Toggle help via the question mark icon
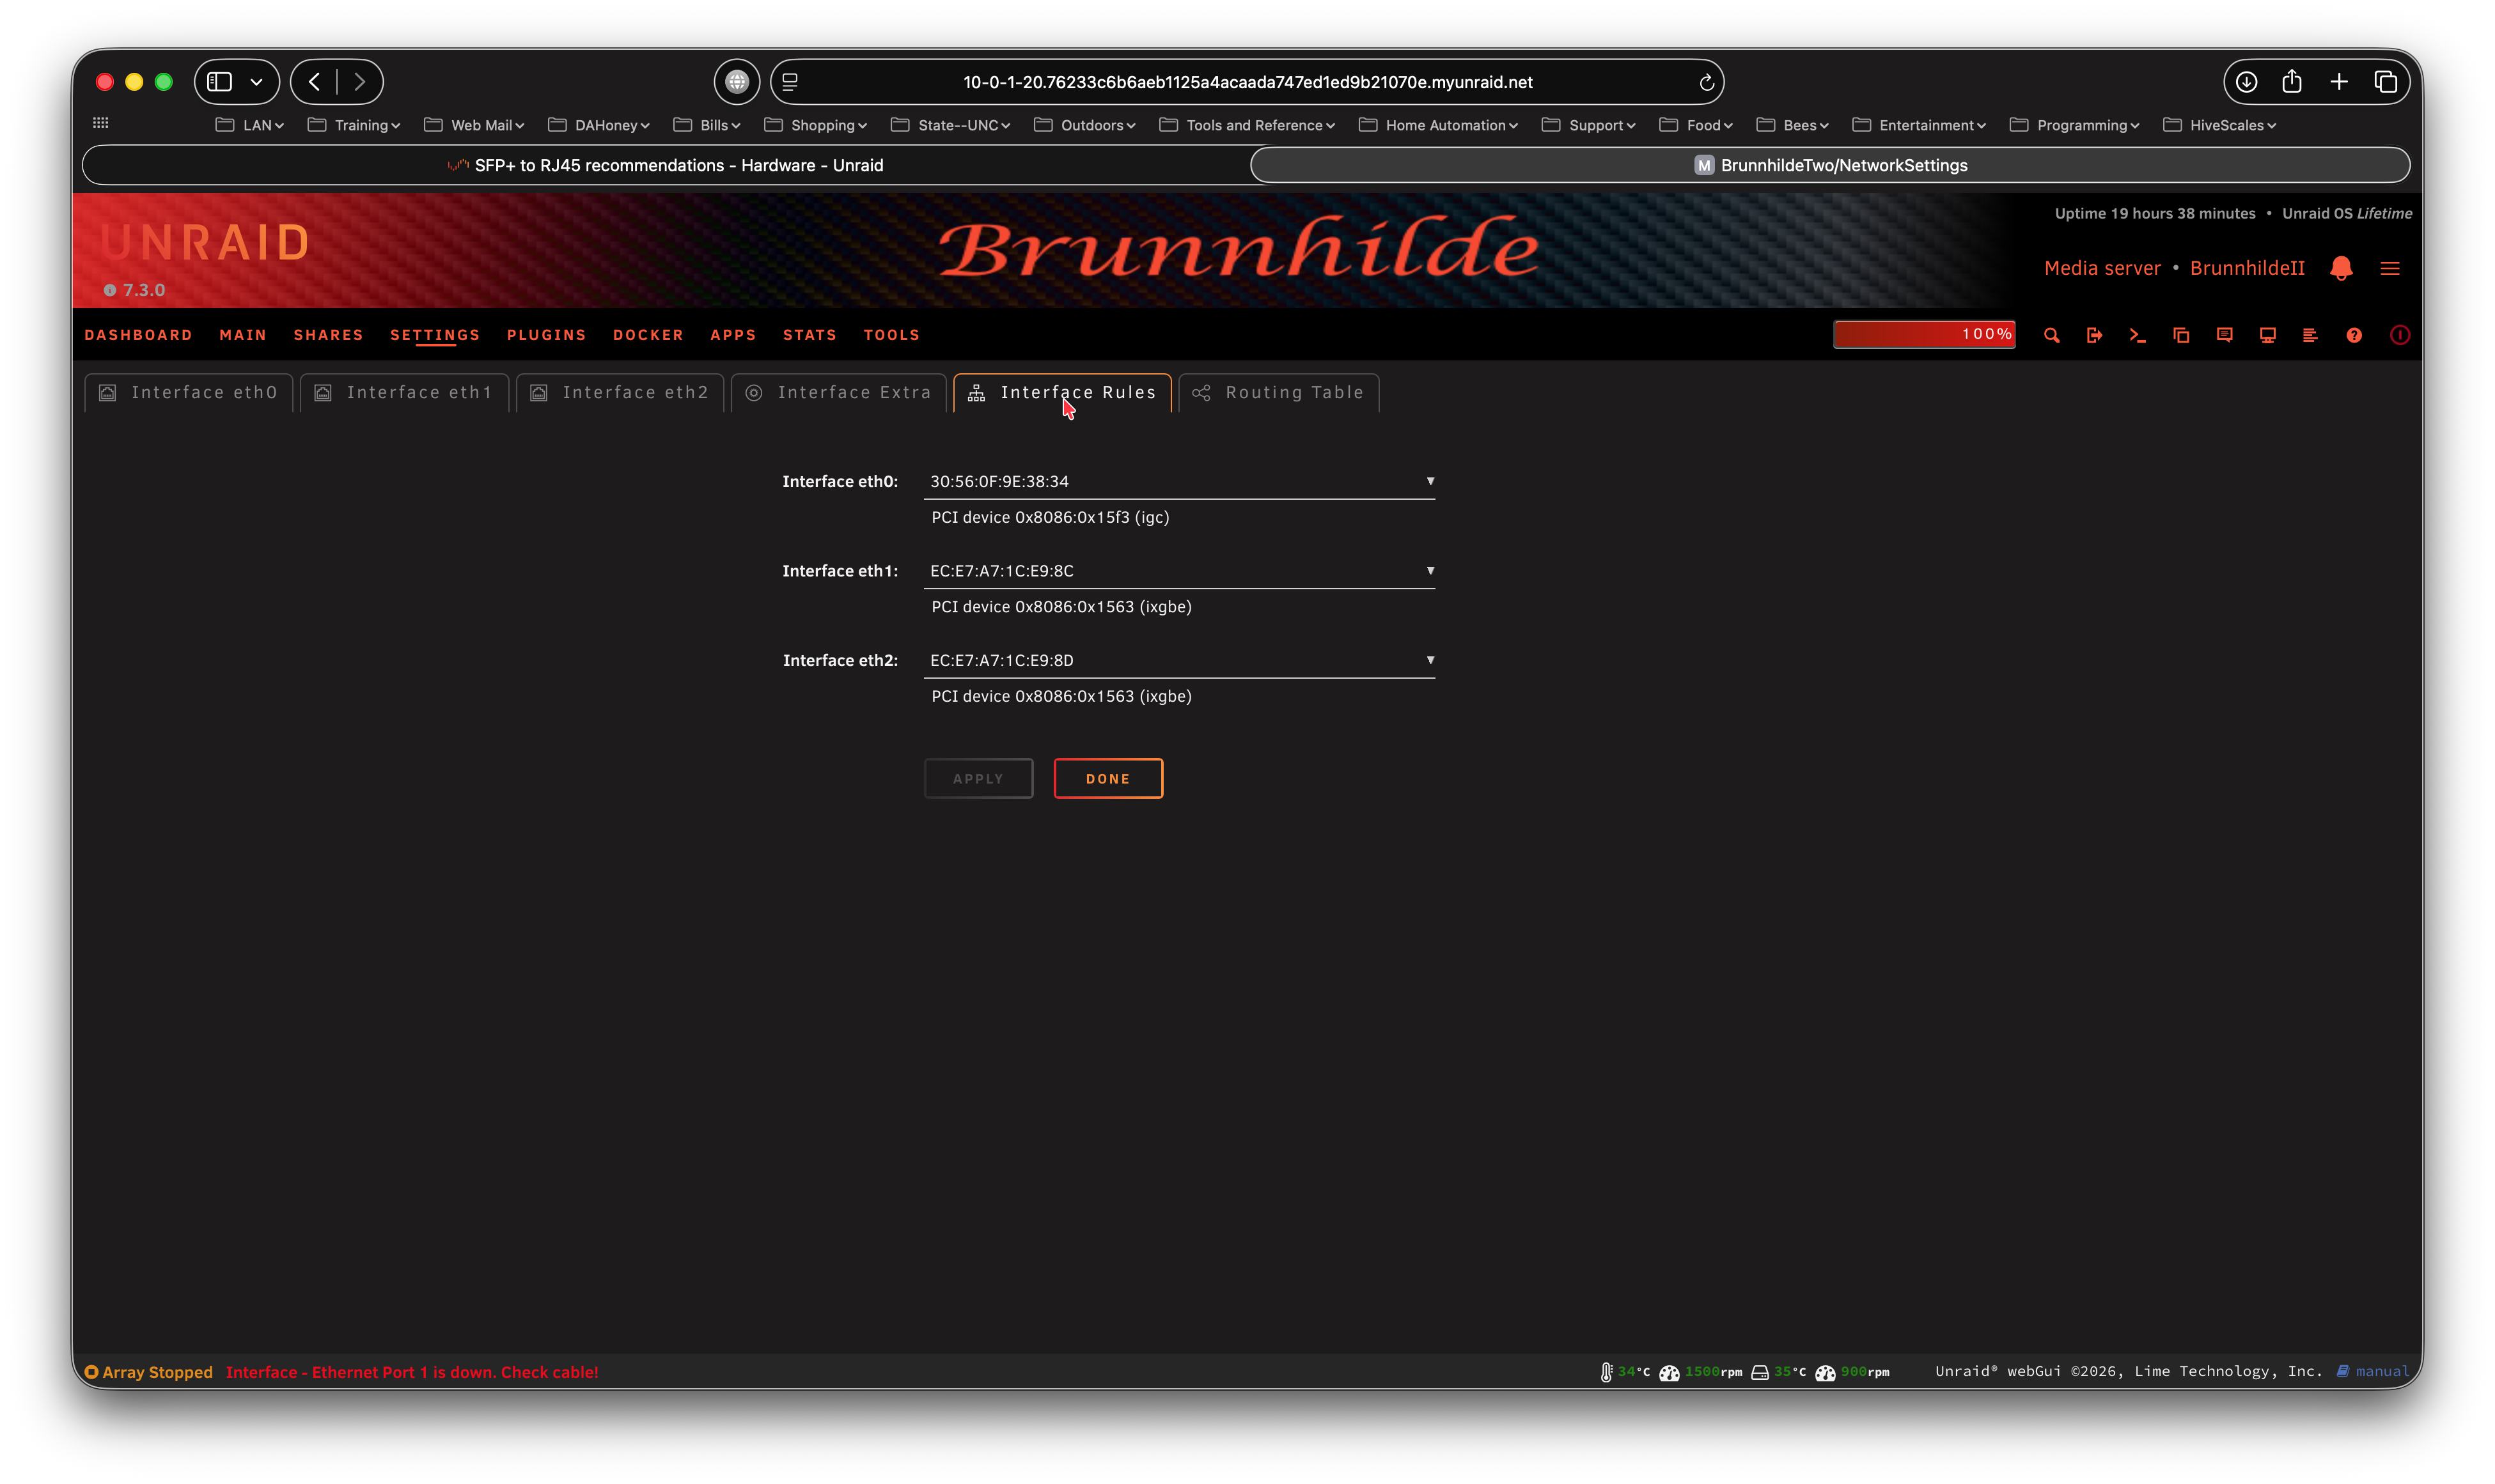 coord(2354,335)
